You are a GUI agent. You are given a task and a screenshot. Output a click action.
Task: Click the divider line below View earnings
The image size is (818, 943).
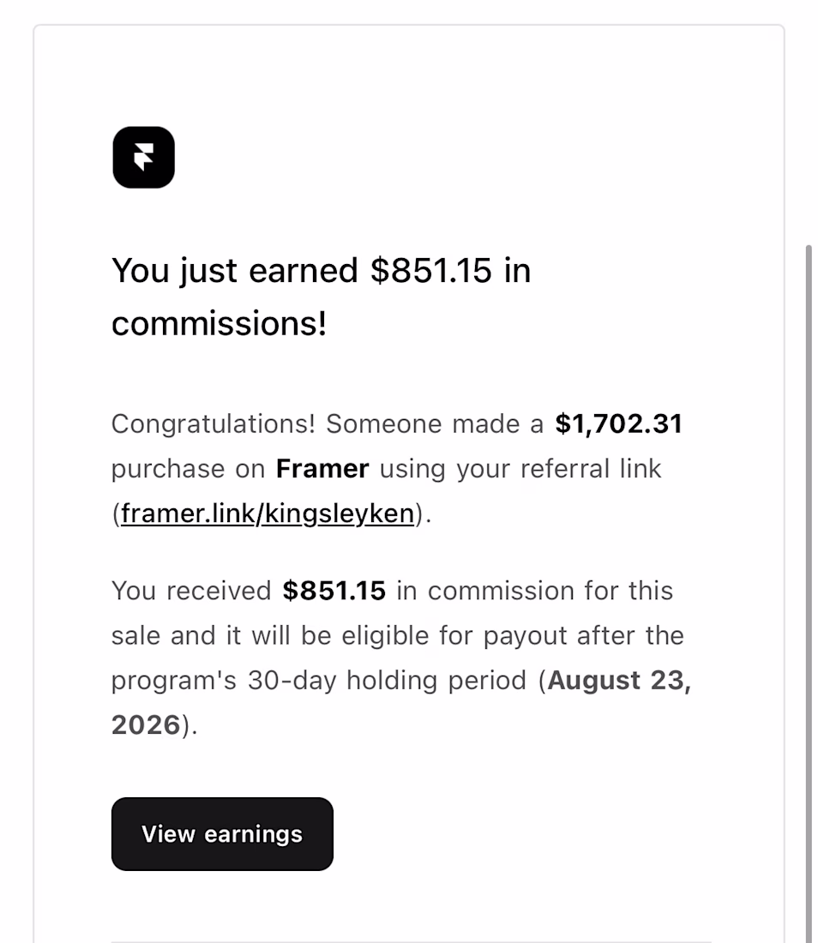411,941
